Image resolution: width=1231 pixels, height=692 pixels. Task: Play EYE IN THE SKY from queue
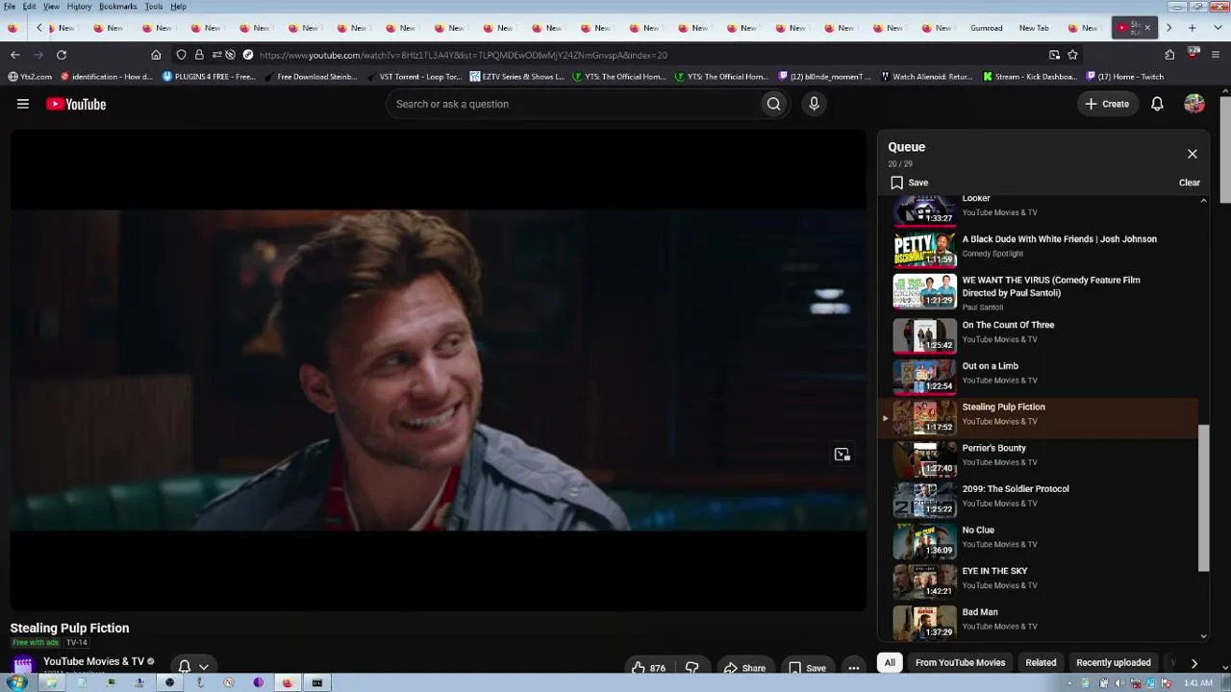[x=1041, y=581]
